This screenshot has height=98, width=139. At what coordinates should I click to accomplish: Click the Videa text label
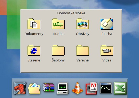pyautogui.click(x=107, y=60)
